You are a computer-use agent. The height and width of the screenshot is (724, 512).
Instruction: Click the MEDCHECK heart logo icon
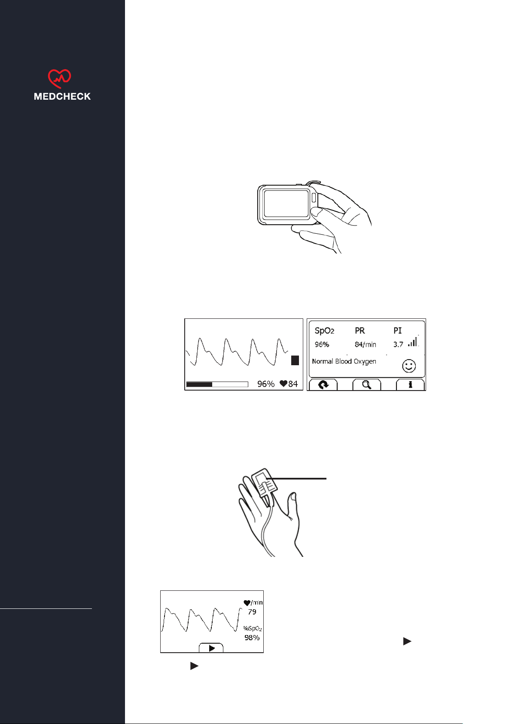click(x=59, y=79)
